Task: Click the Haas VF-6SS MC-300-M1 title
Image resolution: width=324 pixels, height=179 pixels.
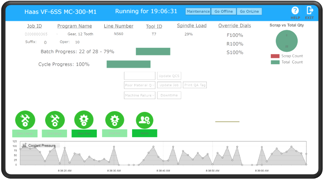Action: click(60, 12)
